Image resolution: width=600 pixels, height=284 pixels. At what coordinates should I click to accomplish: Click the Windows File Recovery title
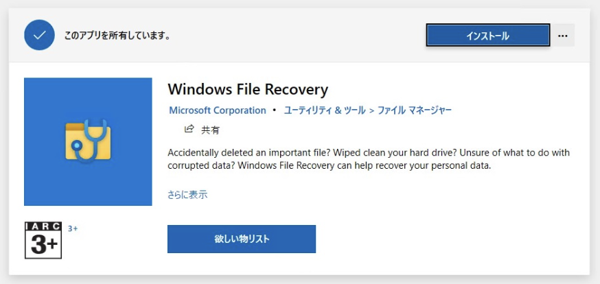(x=248, y=89)
